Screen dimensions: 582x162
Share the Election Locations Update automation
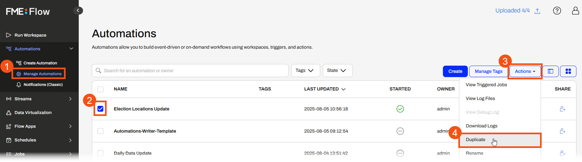tap(562, 109)
